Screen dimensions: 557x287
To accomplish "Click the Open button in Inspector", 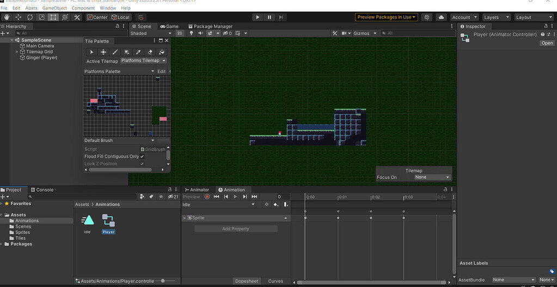I will coord(547,43).
